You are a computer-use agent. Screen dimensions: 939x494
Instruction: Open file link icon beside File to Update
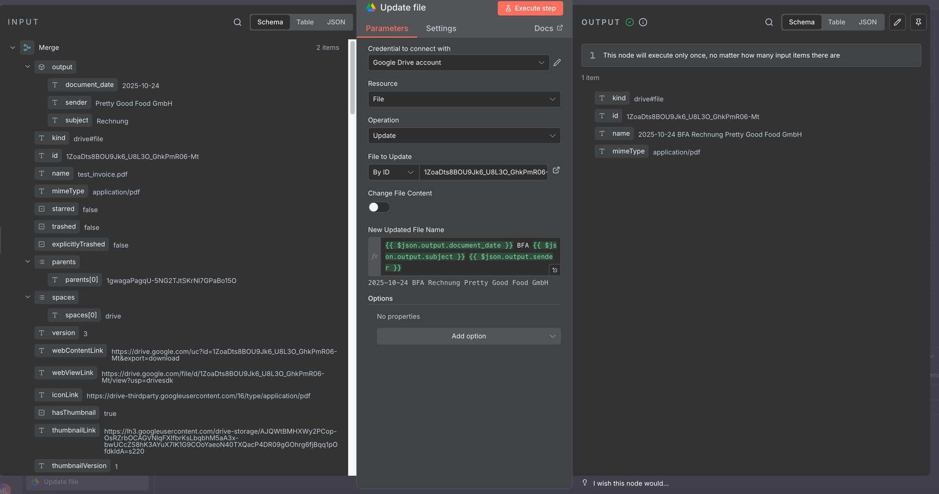pyautogui.click(x=556, y=171)
